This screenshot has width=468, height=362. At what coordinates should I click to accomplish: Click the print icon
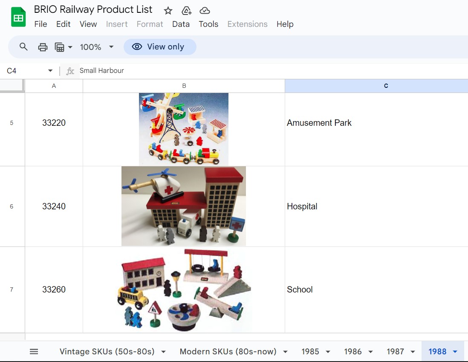[43, 47]
